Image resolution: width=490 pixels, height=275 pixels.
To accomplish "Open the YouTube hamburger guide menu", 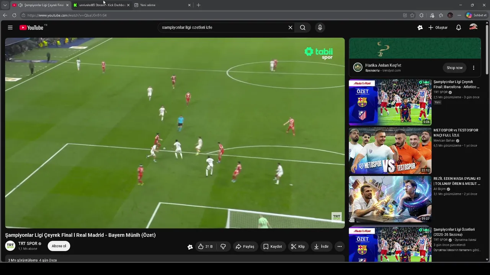I will (10, 27).
